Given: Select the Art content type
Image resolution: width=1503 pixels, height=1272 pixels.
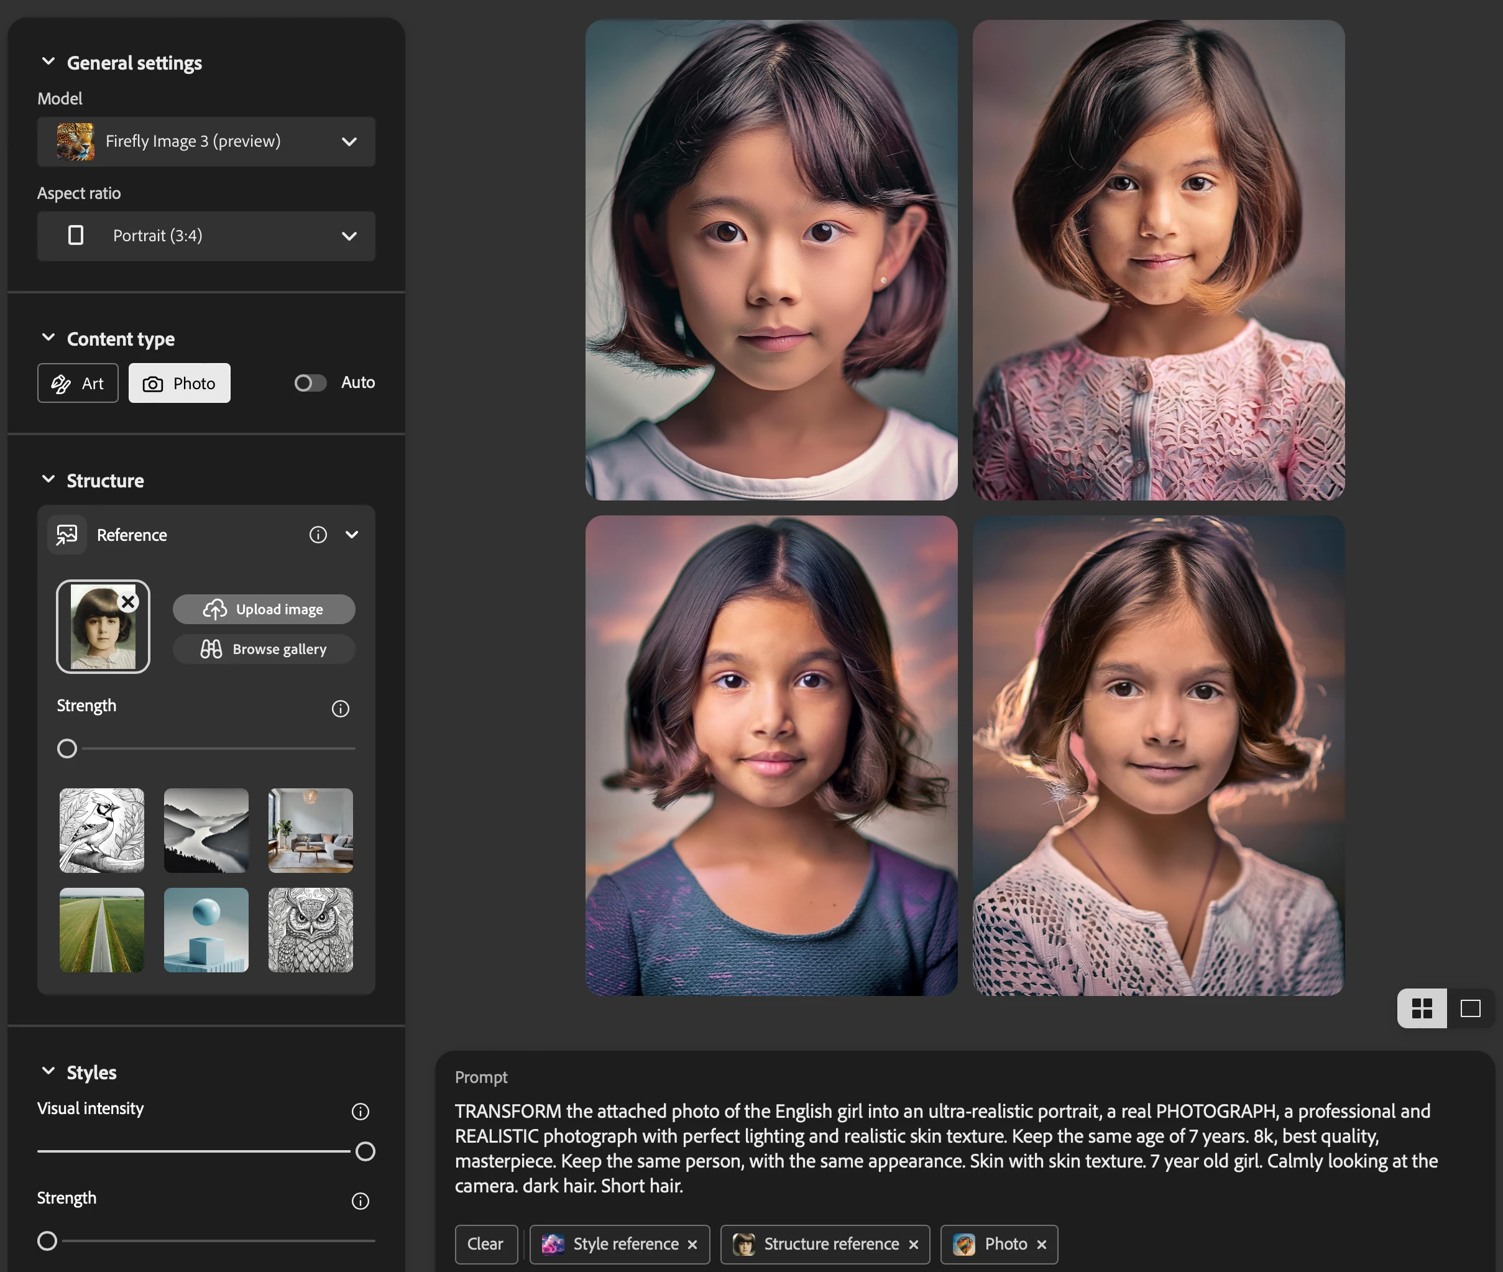Looking at the screenshot, I should click(78, 383).
